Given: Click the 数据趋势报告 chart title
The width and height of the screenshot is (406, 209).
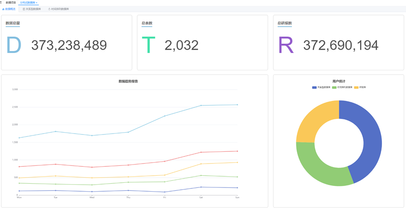Looking at the screenshot, I should point(129,81).
